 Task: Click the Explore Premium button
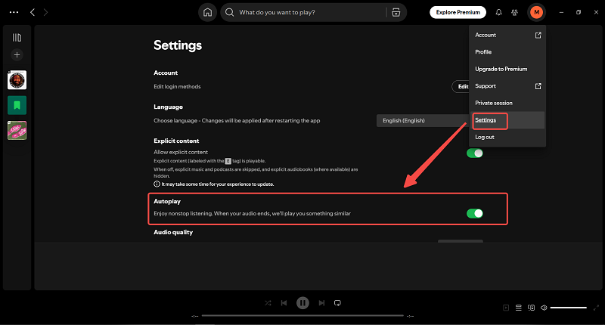(458, 12)
